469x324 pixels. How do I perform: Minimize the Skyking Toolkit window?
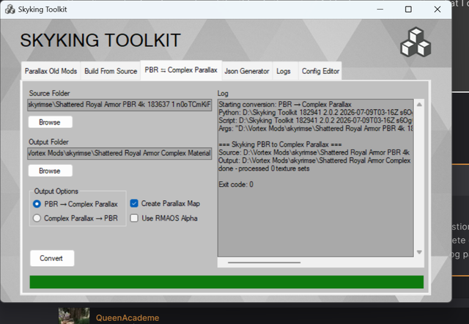380,10
